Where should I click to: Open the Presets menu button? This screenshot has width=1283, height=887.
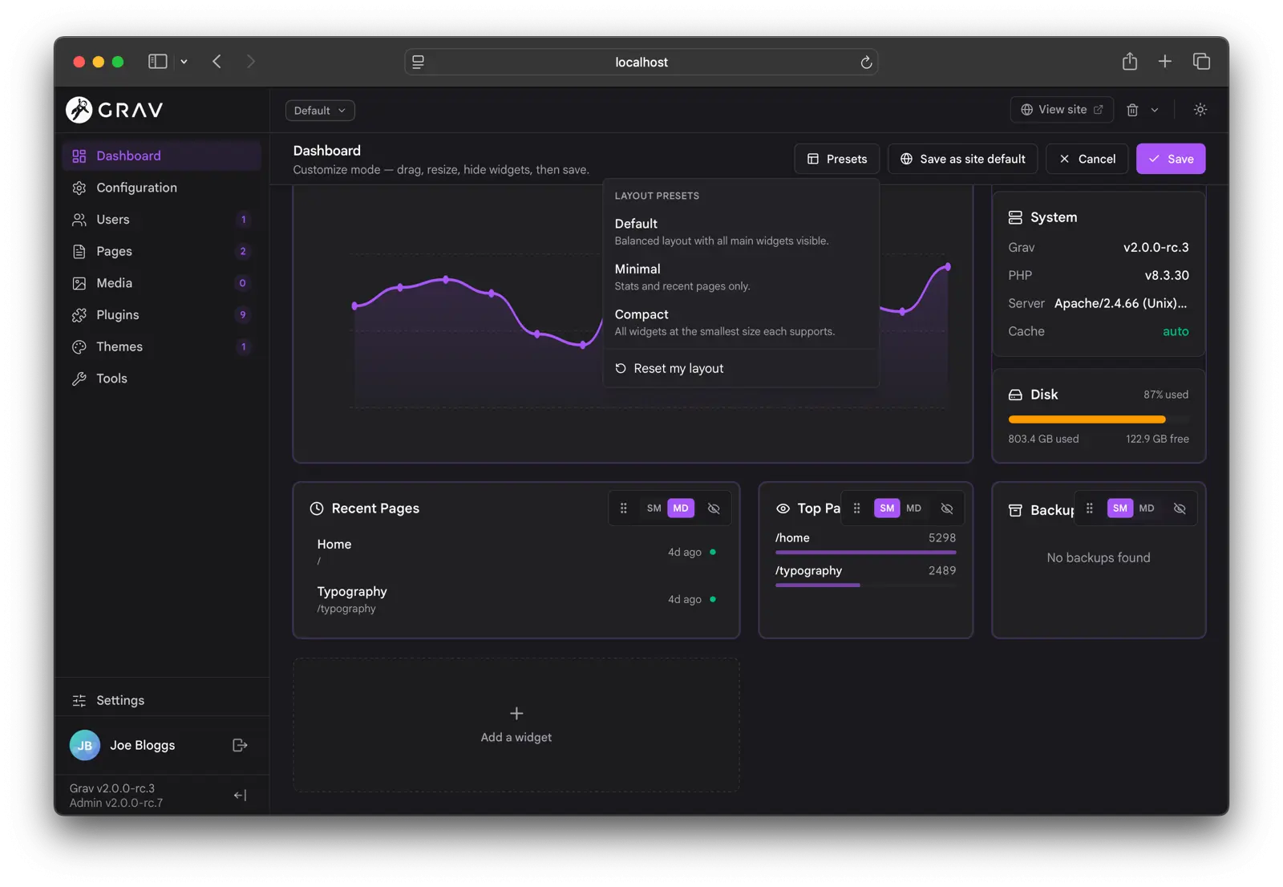click(836, 159)
